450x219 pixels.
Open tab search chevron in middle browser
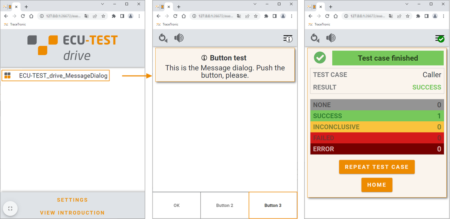click(255, 4)
